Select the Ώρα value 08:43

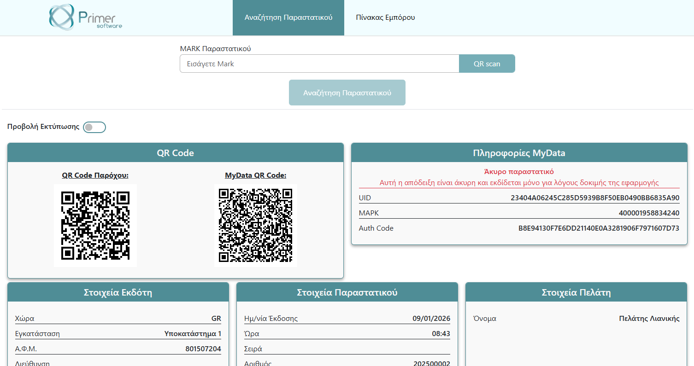click(441, 334)
